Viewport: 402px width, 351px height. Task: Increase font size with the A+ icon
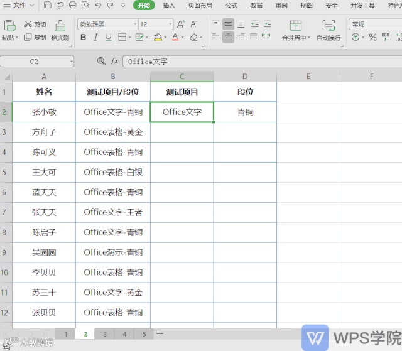[181, 24]
